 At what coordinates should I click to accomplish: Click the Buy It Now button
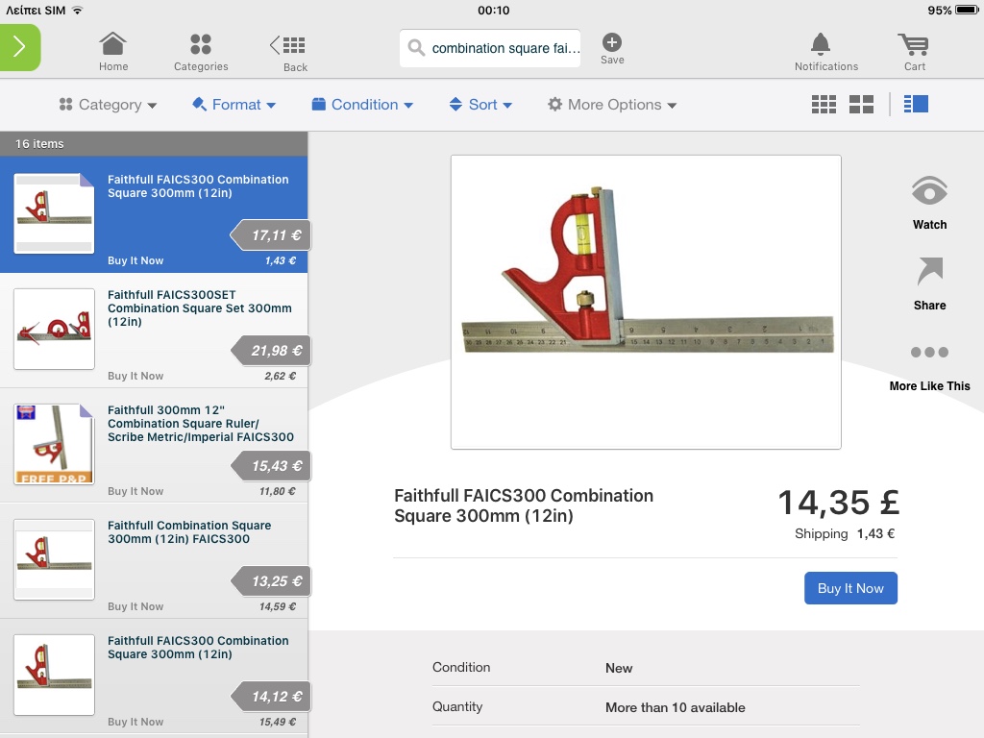[850, 588]
